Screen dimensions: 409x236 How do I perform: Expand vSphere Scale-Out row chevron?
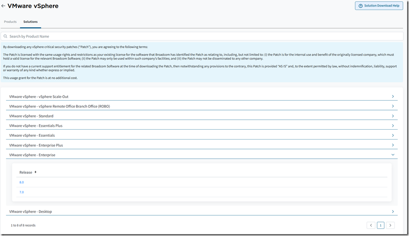click(x=393, y=96)
